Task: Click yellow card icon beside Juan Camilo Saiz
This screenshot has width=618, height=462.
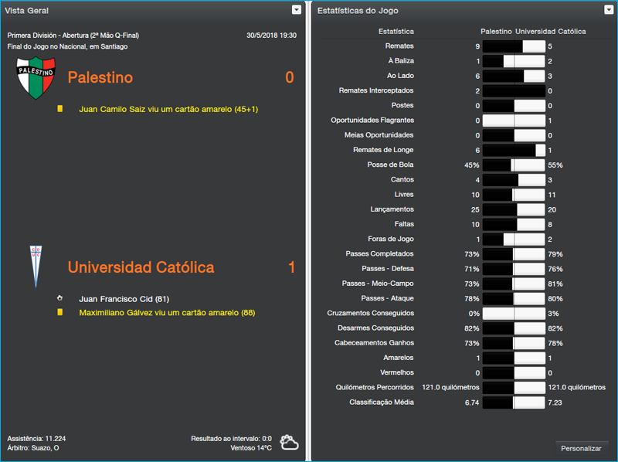Action: click(59, 110)
